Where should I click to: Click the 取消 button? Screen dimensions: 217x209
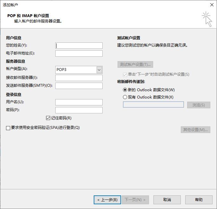[x=167, y=200]
